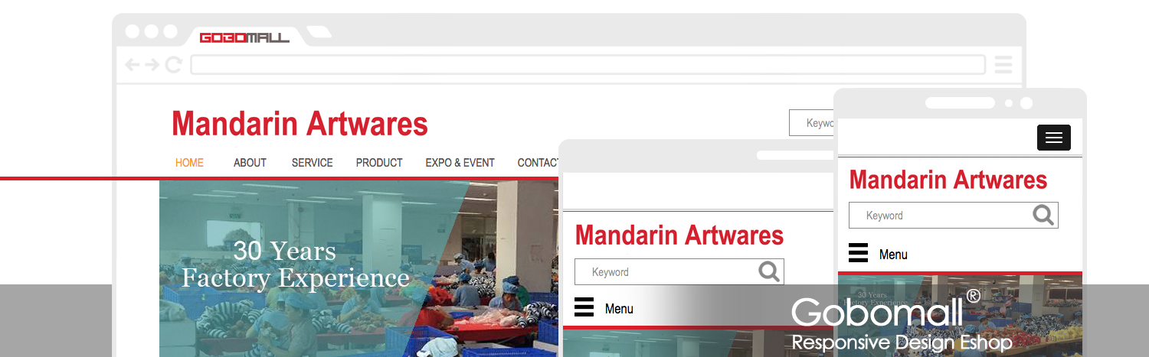Click the browser back arrow icon
1149x357 pixels.
click(x=133, y=65)
